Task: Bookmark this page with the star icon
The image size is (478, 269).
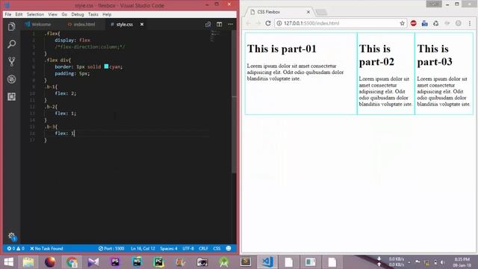Action: click(402, 23)
